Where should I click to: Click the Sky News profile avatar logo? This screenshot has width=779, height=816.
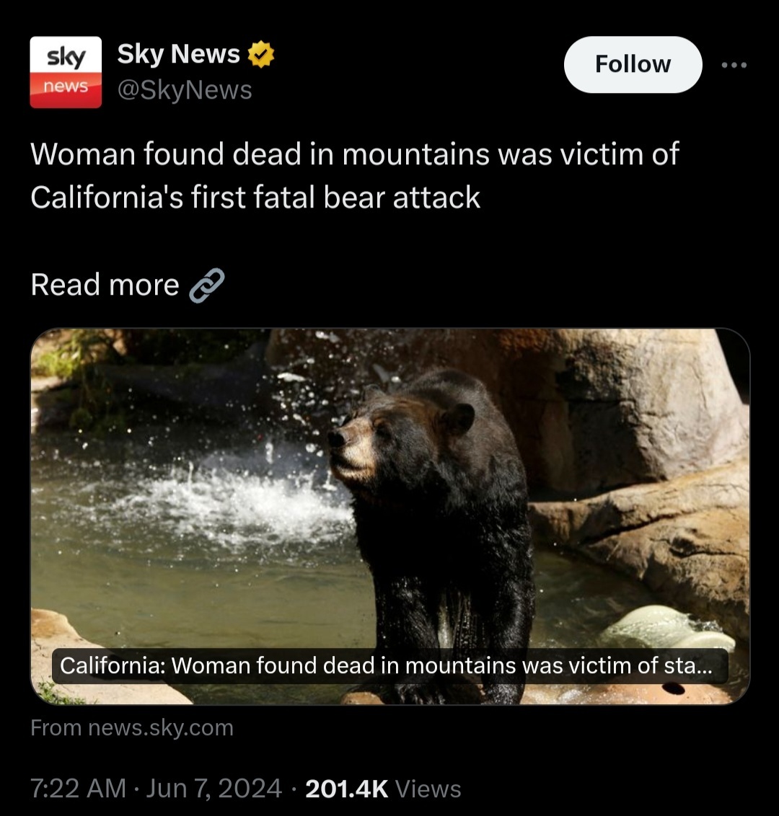click(x=66, y=72)
